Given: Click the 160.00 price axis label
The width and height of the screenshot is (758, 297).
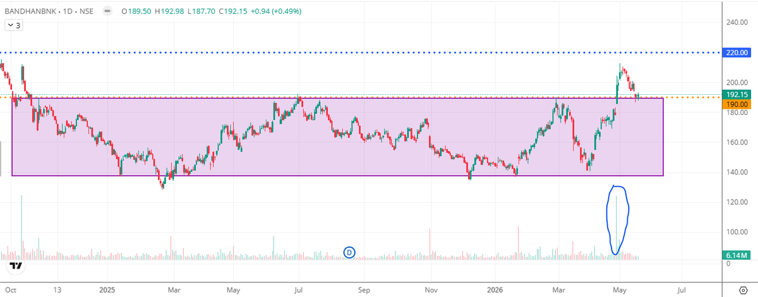Looking at the screenshot, I should click(737, 142).
